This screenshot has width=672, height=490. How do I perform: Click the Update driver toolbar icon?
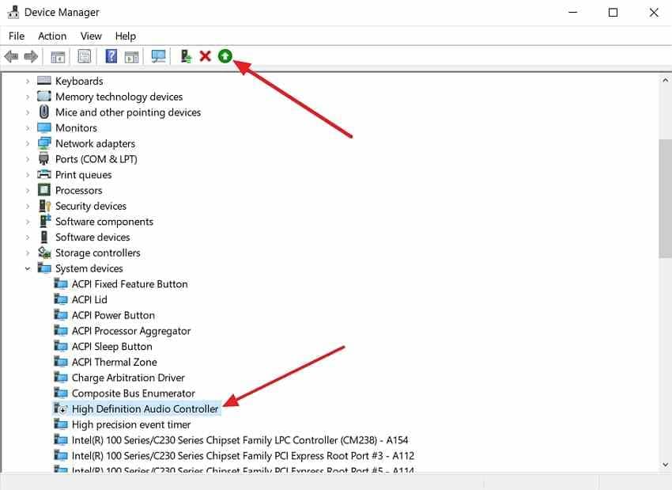click(186, 56)
